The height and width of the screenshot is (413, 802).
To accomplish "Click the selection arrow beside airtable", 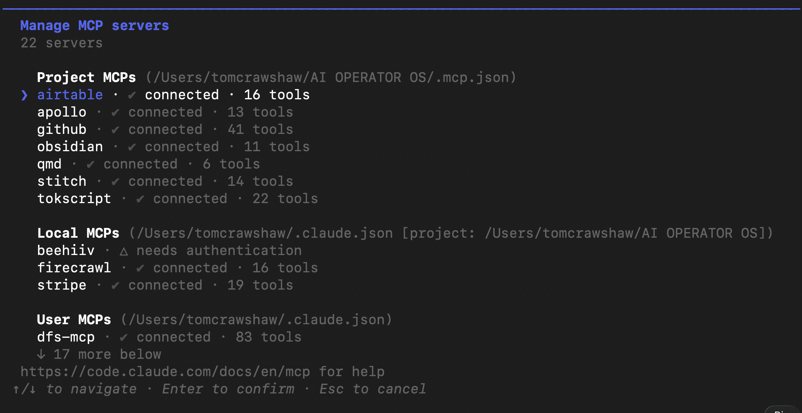I will point(24,95).
